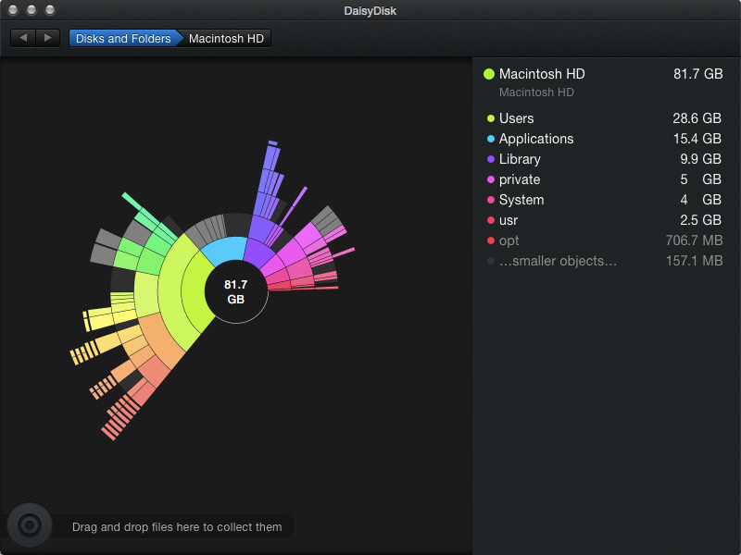Click the red dot beside opt
Screen dimensions: 741x555
tap(491, 240)
